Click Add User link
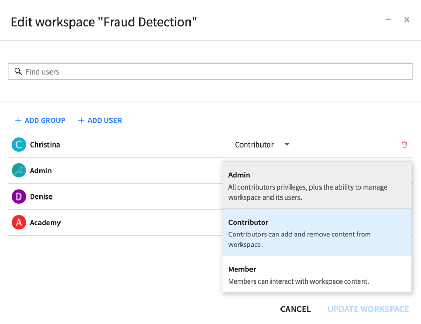Screen dimensions: 421x324 [x=100, y=120]
